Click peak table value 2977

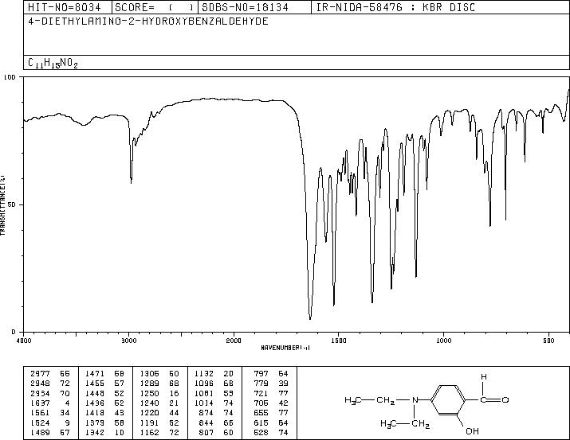pyautogui.click(x=41, y=374)
